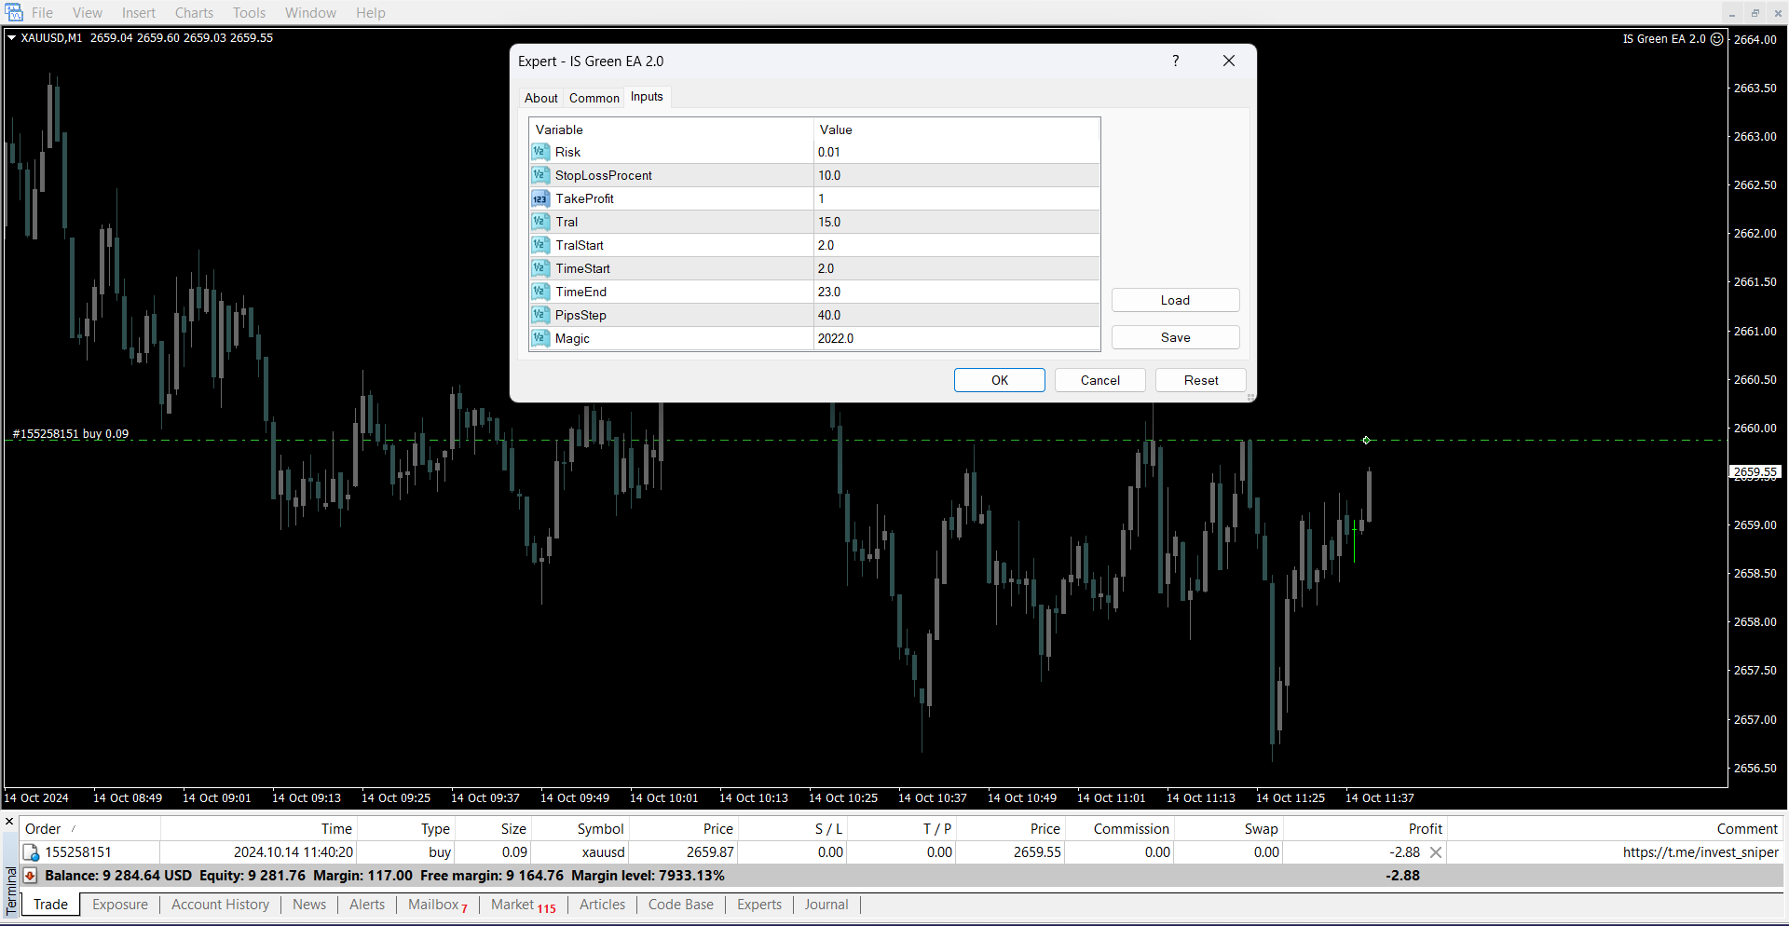Close the order with the profit X icon

pos(1436,852)
